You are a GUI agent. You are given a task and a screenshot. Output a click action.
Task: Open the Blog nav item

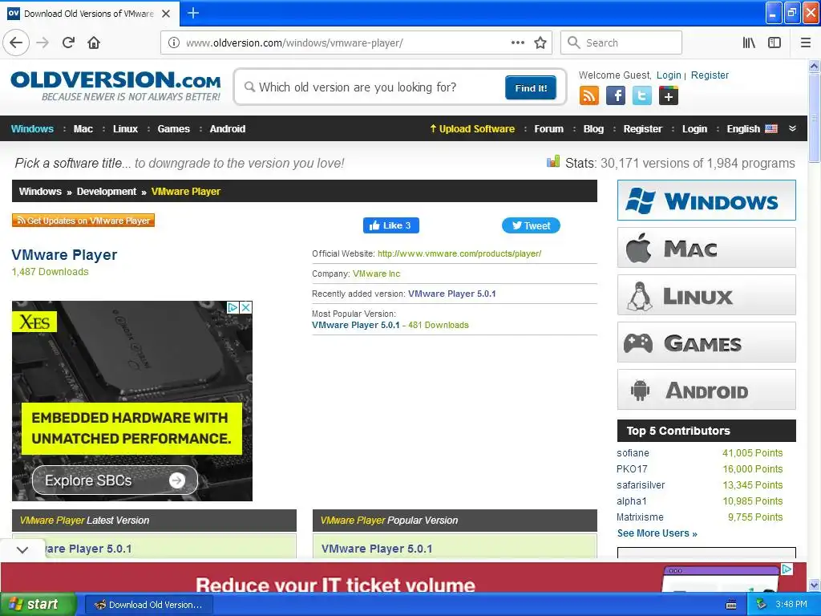point(593,128)
